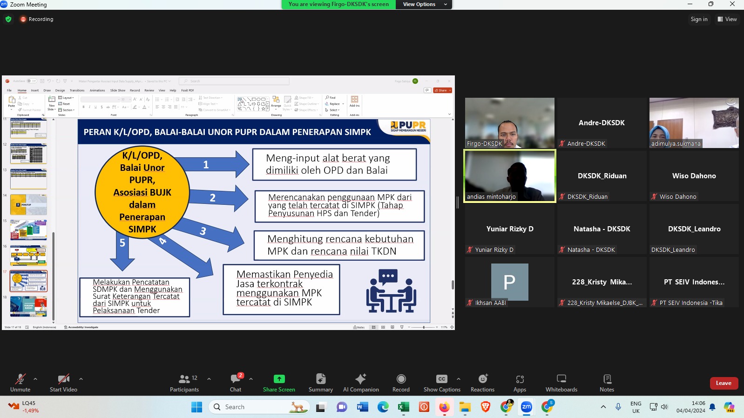Open the Participants panel

pos(184,383)
